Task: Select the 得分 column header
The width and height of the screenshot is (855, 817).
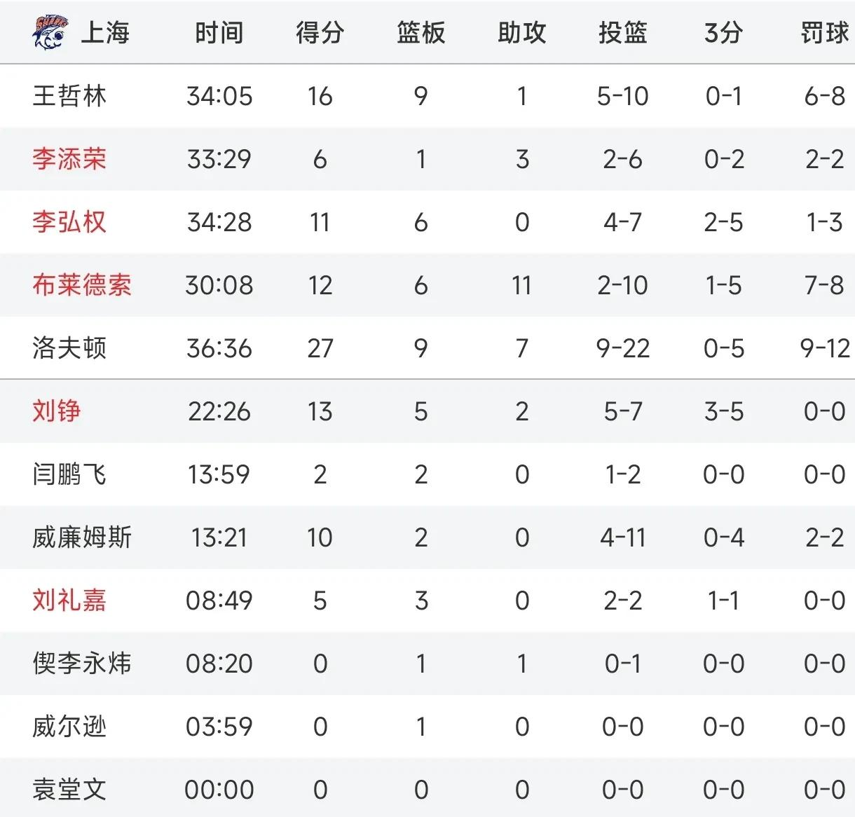Action: (x=320, y=33)
